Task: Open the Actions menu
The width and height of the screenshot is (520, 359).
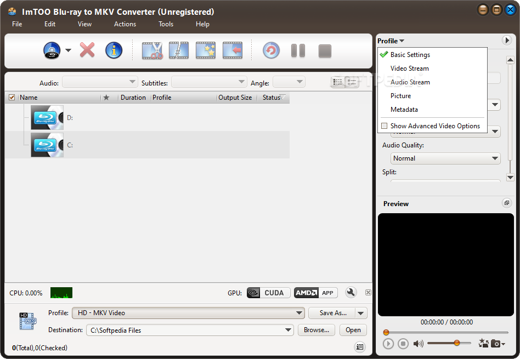Action: [125, 24]
